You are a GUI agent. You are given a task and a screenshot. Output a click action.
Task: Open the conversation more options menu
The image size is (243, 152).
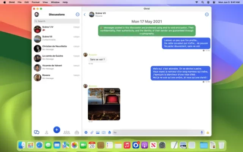pos(207,14)
